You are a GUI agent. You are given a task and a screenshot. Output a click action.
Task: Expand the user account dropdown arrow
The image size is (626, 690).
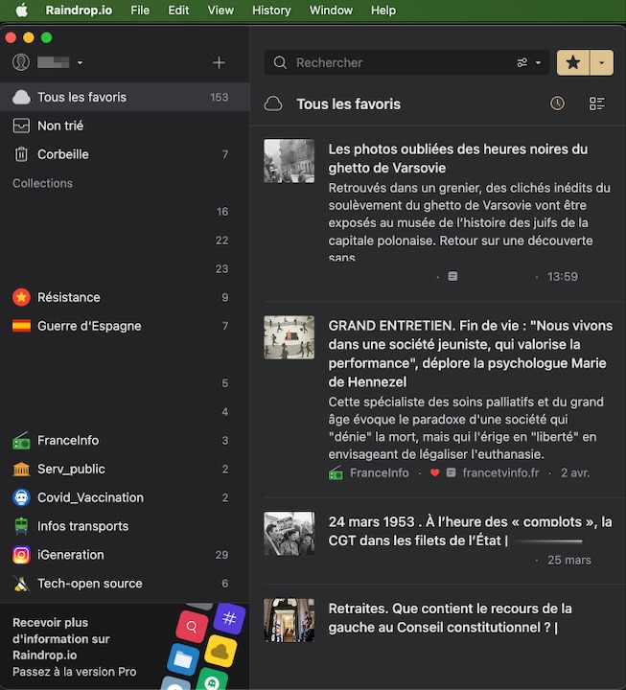(x=80, y=63)
